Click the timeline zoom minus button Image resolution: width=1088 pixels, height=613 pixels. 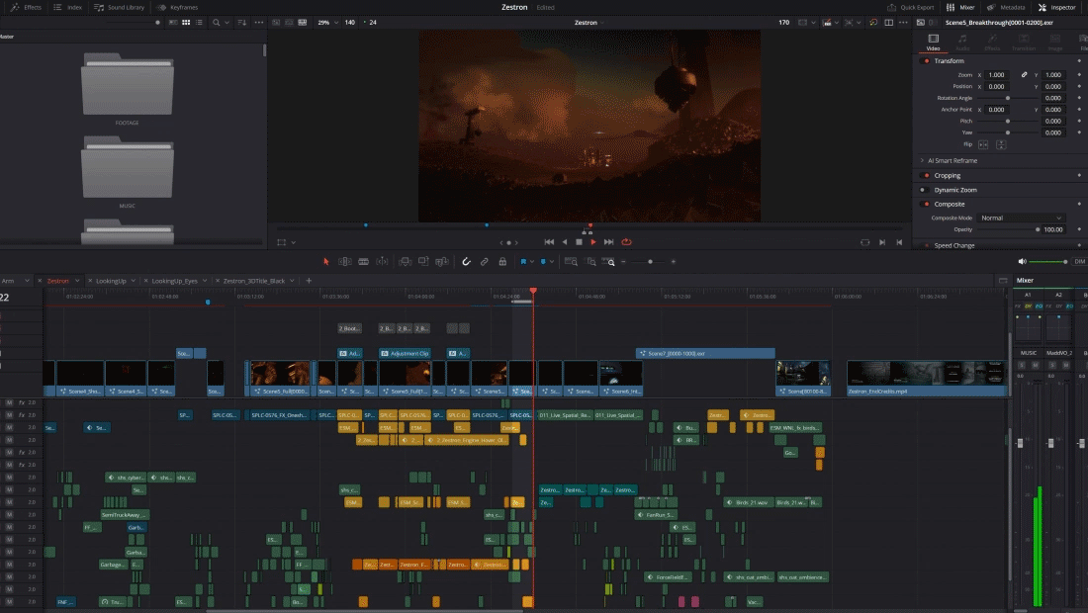(623, 262)
